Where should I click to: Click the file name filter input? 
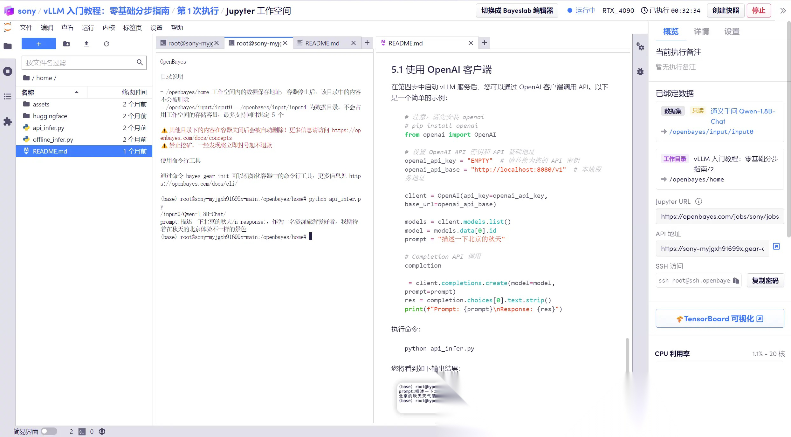[x=79, y=63]
